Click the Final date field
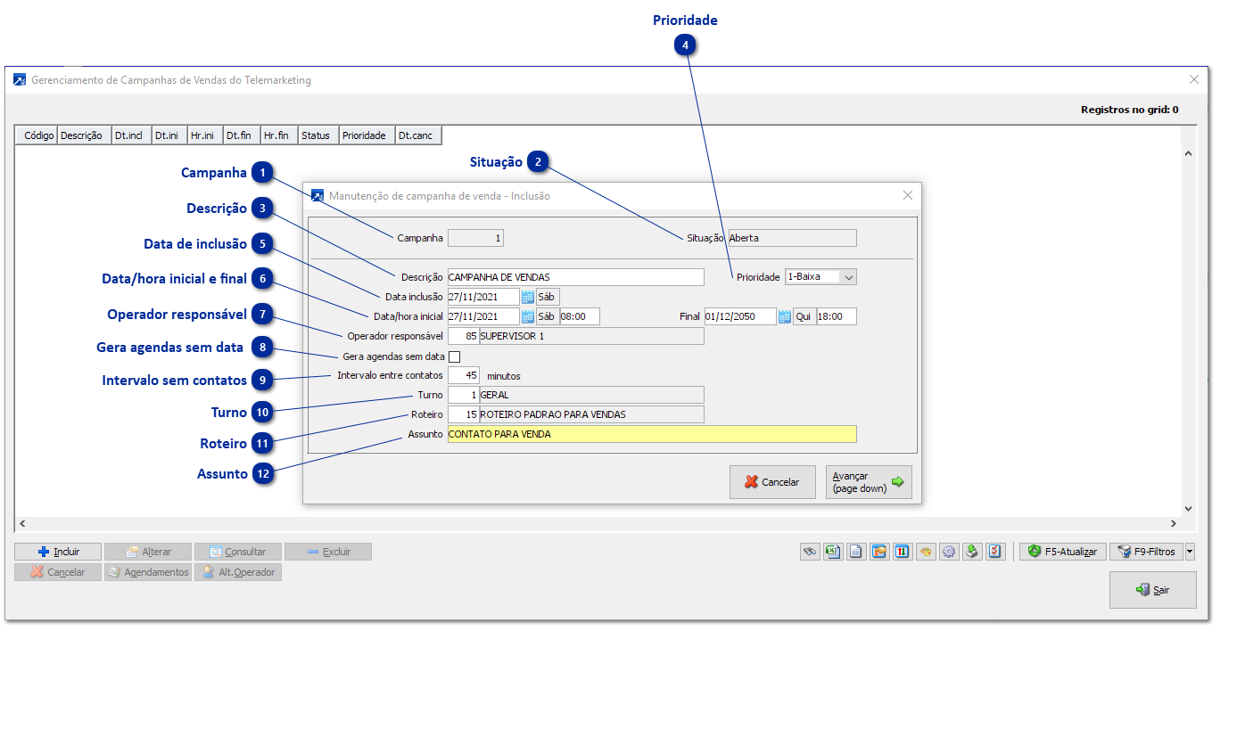 tap(740, 316)
